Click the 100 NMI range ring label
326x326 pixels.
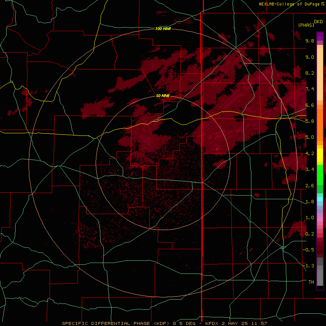click(163, 29)
